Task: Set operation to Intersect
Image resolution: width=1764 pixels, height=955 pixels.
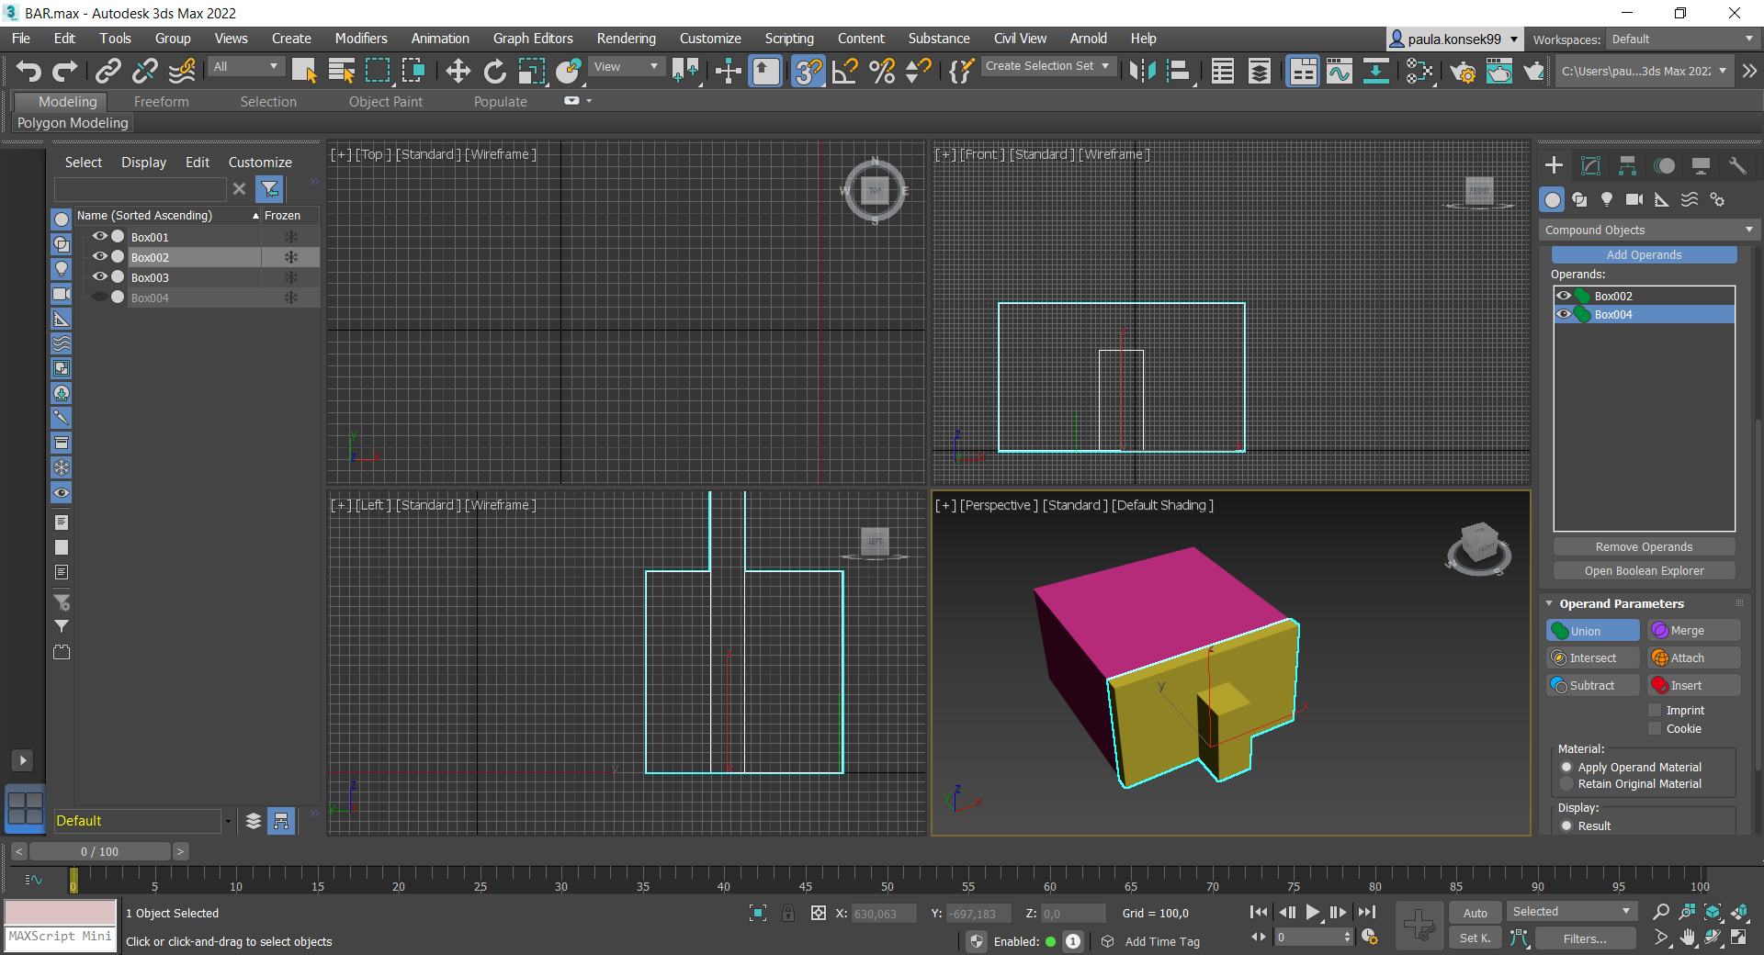Action: pyautogui.click(x=1593, y=658)
